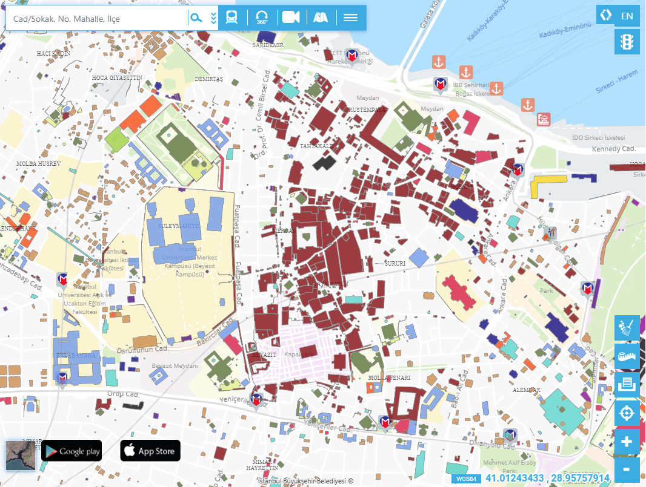Open the folded map layers tool
Viewport: 646px width, 487px height.
(x=321, y=18)
